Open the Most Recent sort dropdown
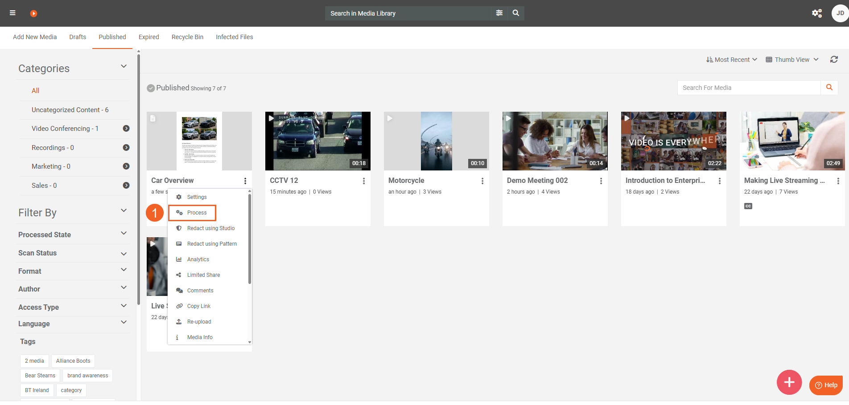 coord(731,60)
